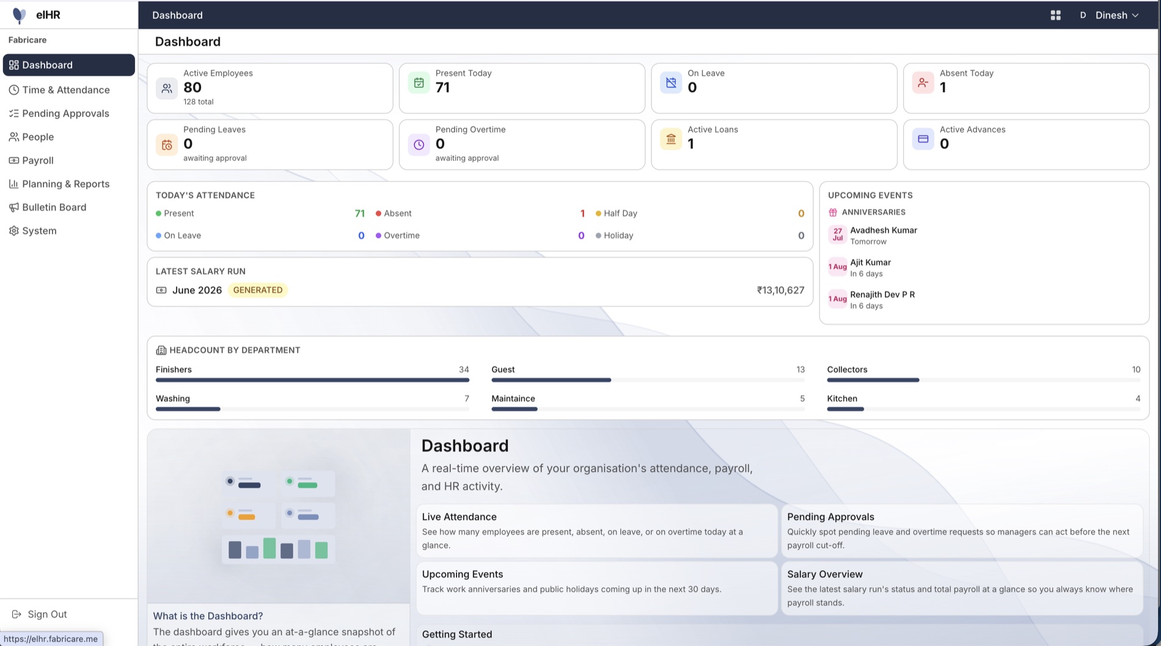Open the Live Attendance info card
Screen dimensions: 1161x646
[x=597, y=531]
